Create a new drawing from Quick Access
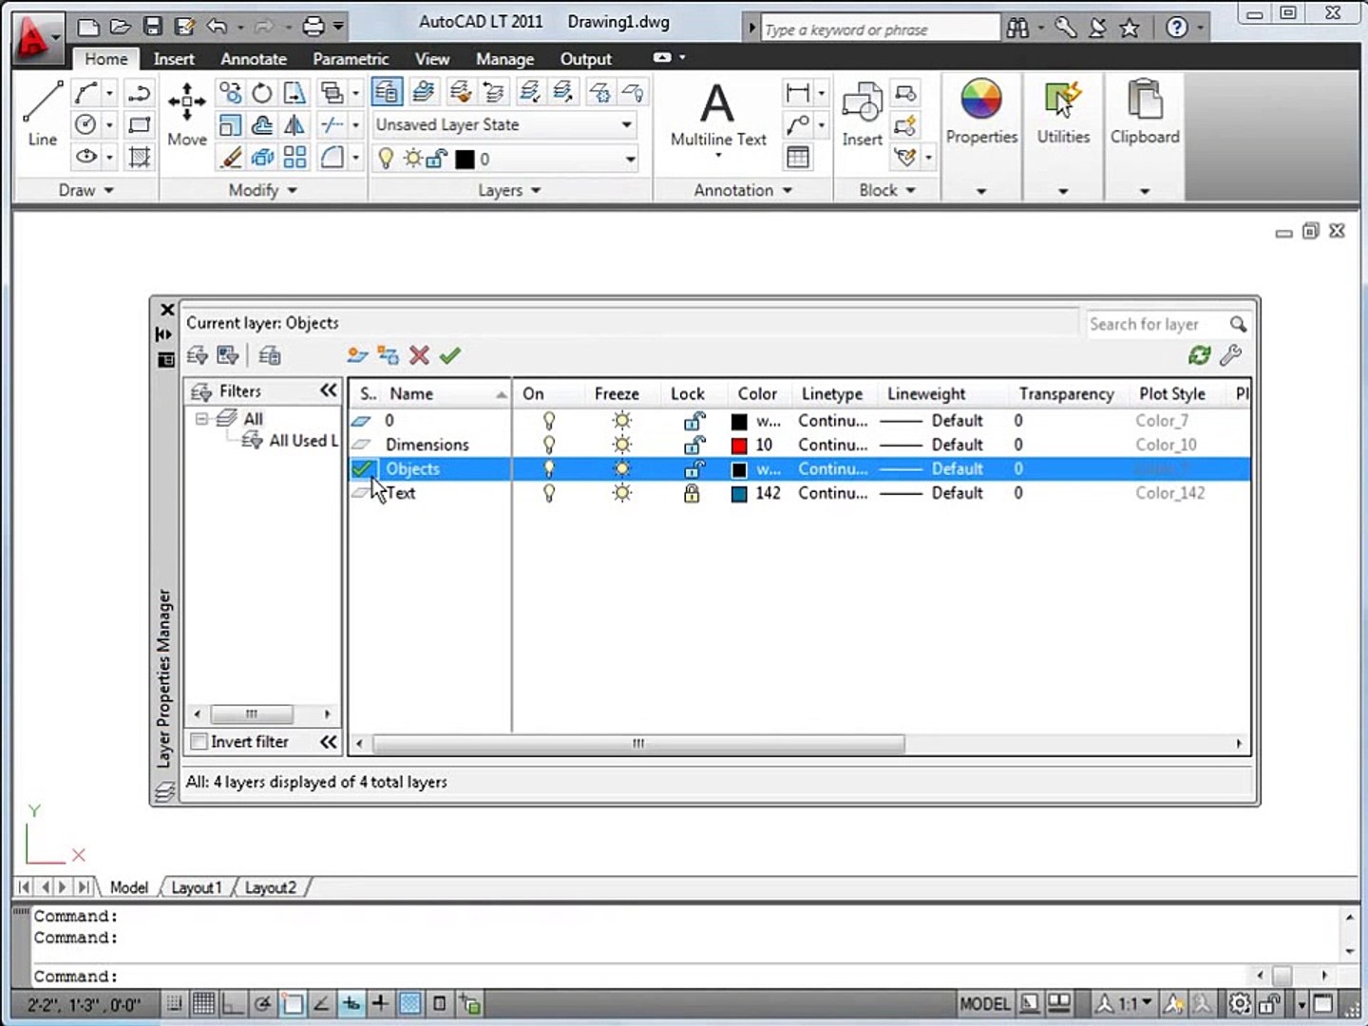The width and height of the screenshot is (1368, 1026). click(88, 26)
